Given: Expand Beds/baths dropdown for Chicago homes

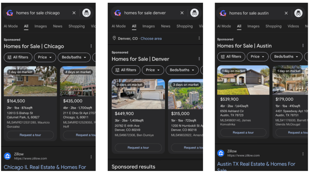Looking at the screenshot, I should (x=74, y=57).
